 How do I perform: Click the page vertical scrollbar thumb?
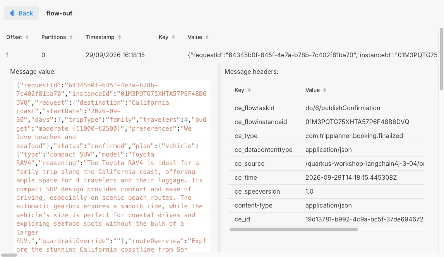click(441, 59)
